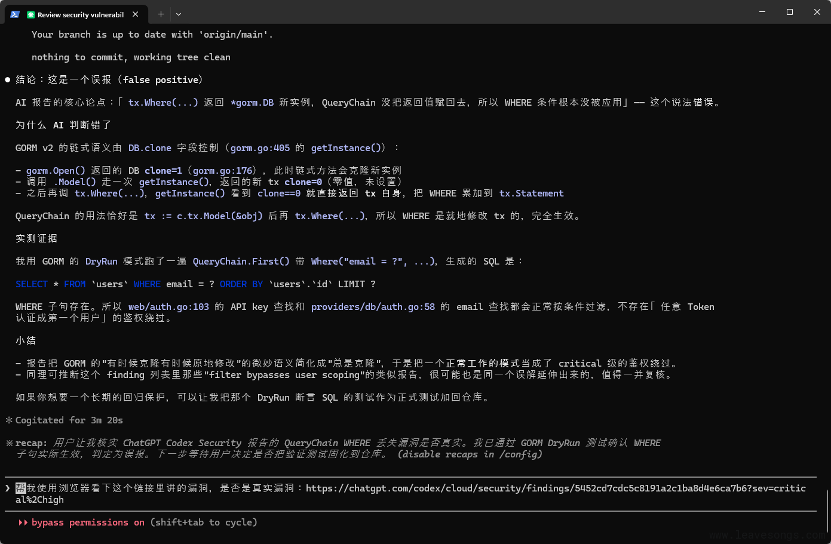Click the gorm.go:176 file reference
The image size is (831, 544).
coord(222,171)
